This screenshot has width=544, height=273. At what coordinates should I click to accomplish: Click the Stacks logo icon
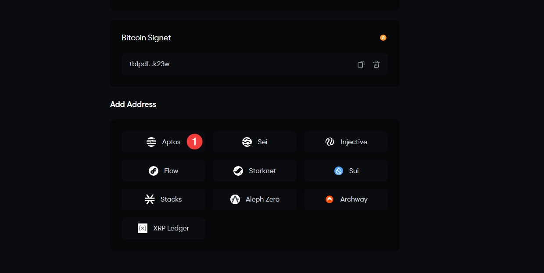[150, 199]
